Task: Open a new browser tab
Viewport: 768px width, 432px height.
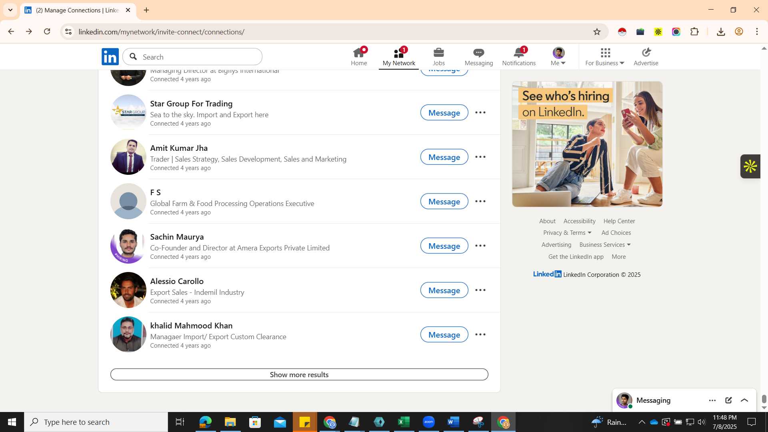Action: (x=146, y=10)
